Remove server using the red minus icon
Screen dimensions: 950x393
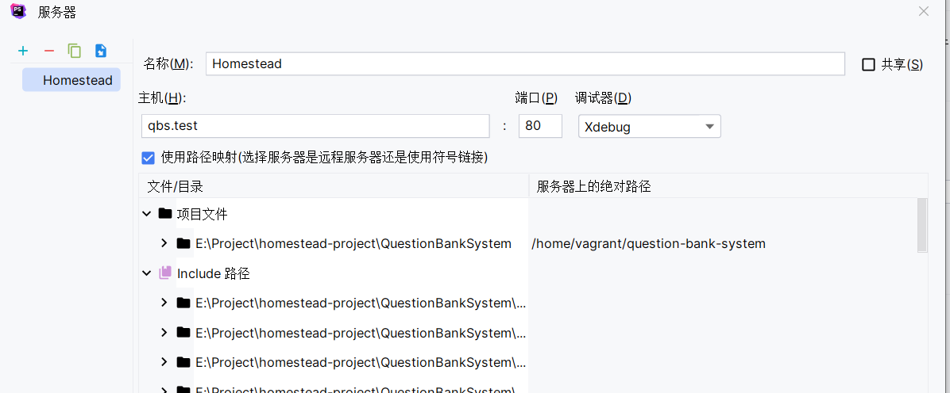coord(49,51)
